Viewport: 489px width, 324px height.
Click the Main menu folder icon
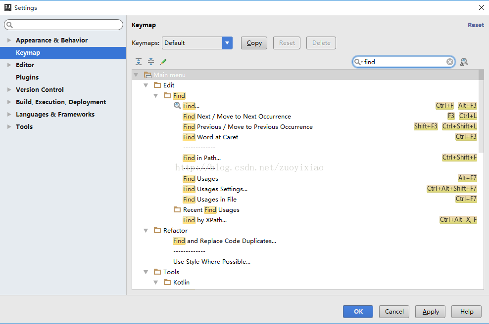pyautogui.click(x=147, y=75)
